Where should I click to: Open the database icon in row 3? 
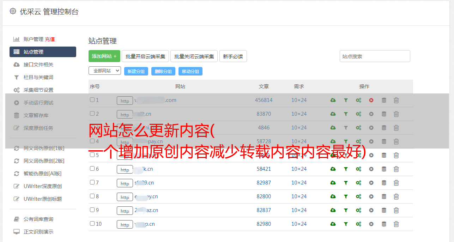384,128
